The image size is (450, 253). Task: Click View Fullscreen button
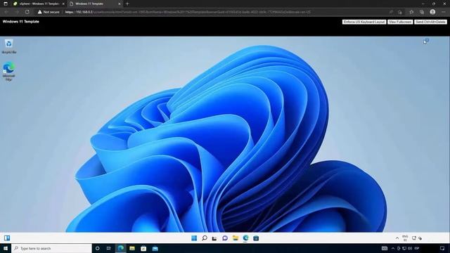(x=400, y=22)
